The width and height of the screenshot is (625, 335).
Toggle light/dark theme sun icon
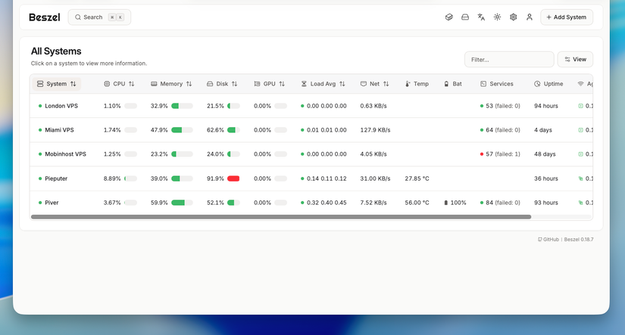[497, 17]
